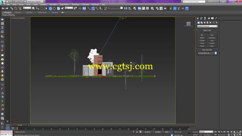Open the Standard Primitives category dropdown
242x136 pixels.
point(207,26)
